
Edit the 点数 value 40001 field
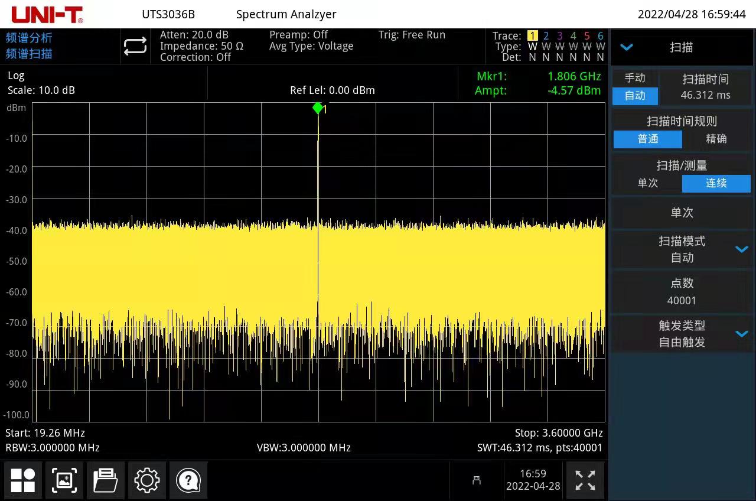pos(682,300)
